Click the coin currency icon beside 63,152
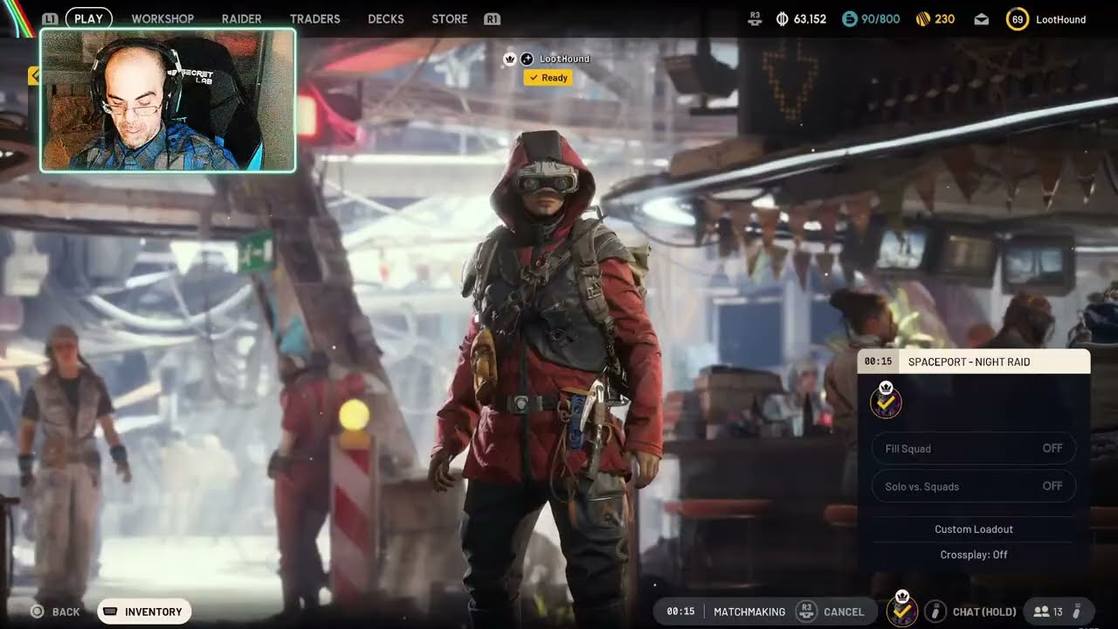 (782, 18)
